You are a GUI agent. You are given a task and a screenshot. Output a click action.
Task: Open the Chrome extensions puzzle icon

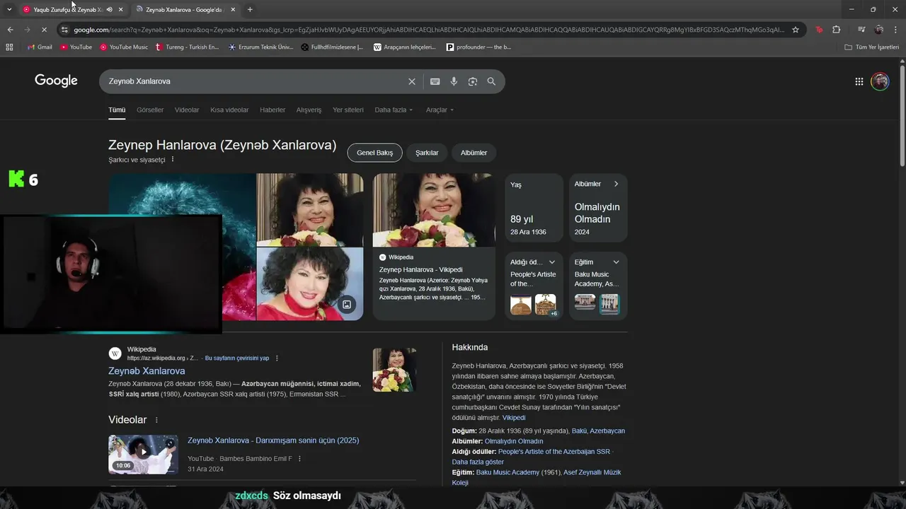pyautogui.click(x=837, y=30)
